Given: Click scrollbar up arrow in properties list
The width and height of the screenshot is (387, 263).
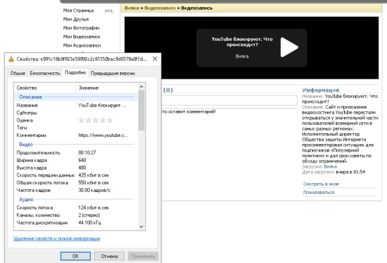Looking at the screenshot, I should (142, 86).
